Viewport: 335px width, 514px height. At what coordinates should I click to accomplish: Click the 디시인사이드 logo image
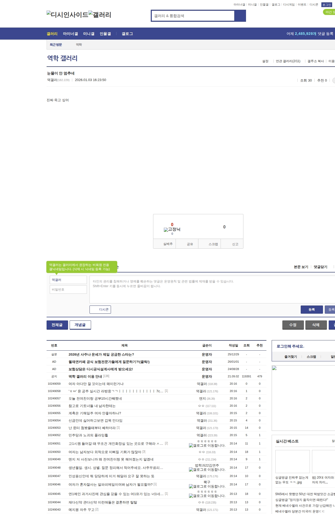tap(68, 15)
